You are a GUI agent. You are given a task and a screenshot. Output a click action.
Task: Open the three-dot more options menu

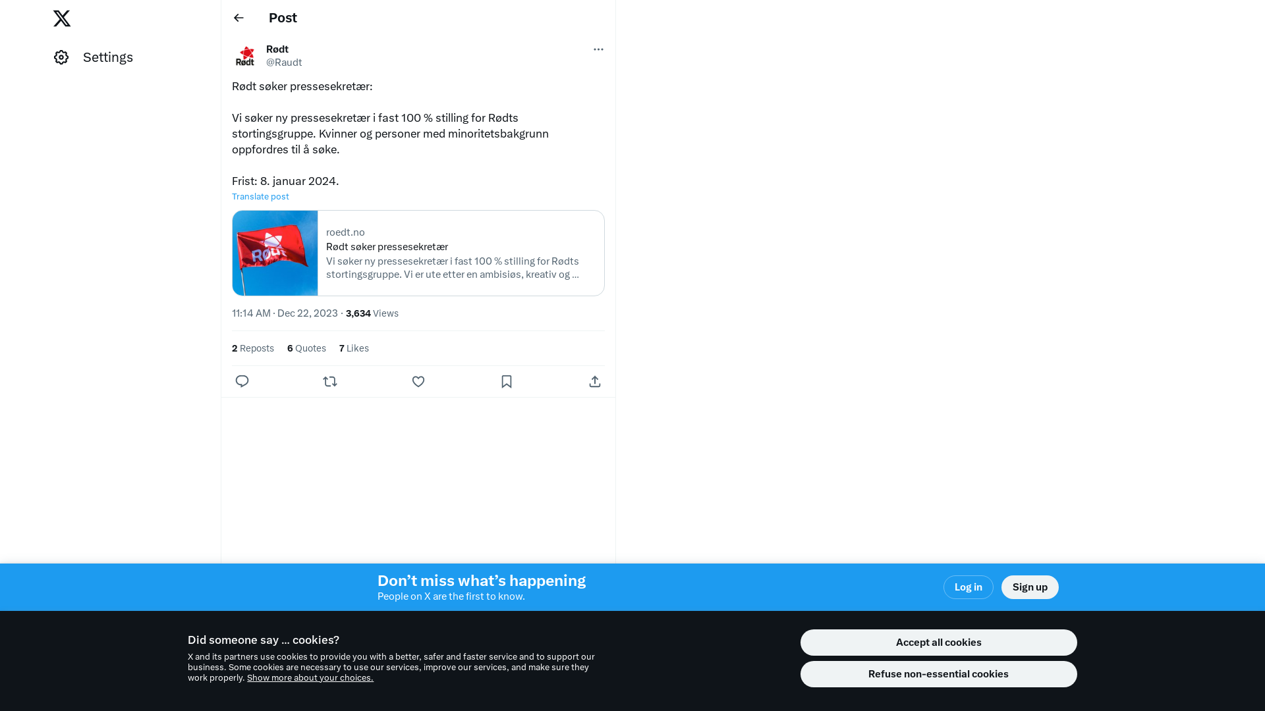pos(598,49)
